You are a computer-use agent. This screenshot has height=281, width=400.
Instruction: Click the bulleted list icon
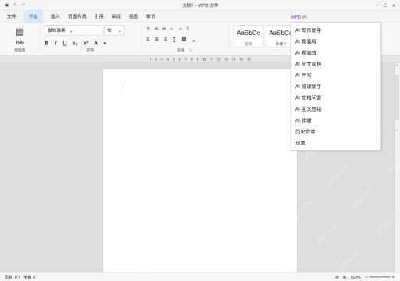coord(148,29)
